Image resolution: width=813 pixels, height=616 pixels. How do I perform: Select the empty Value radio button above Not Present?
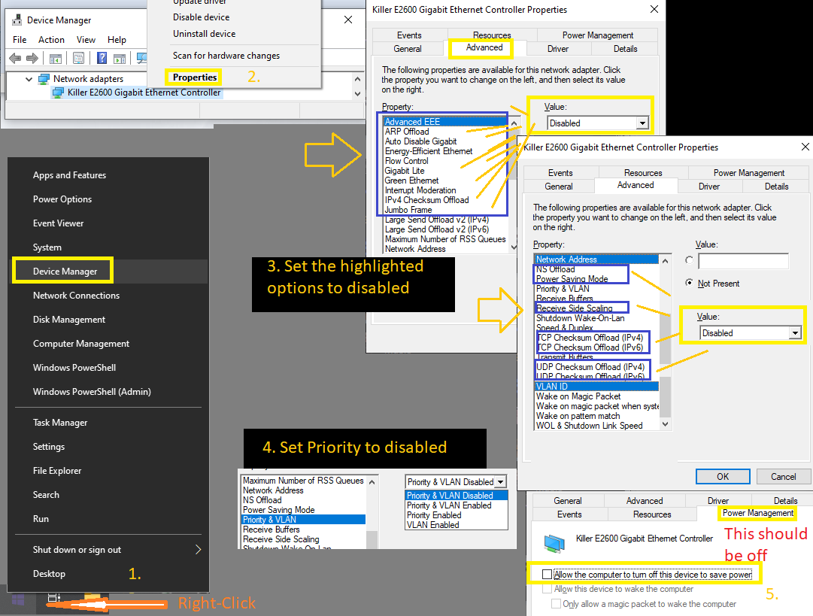pyautogui.click(x=690, y=260)
